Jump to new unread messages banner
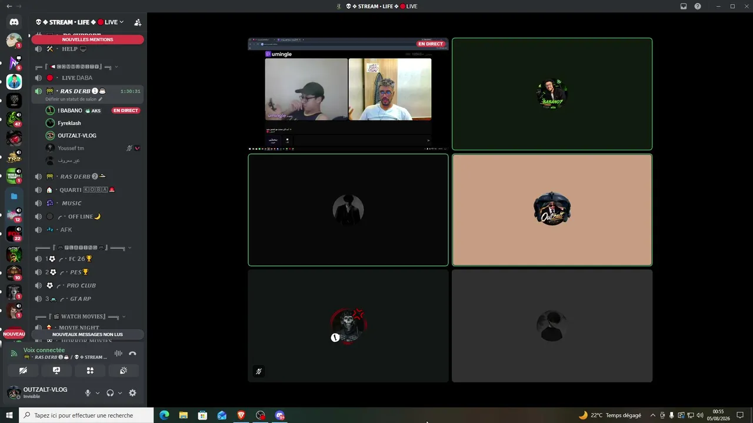Viewport: 753px width, 423px height. pos(88,334)
